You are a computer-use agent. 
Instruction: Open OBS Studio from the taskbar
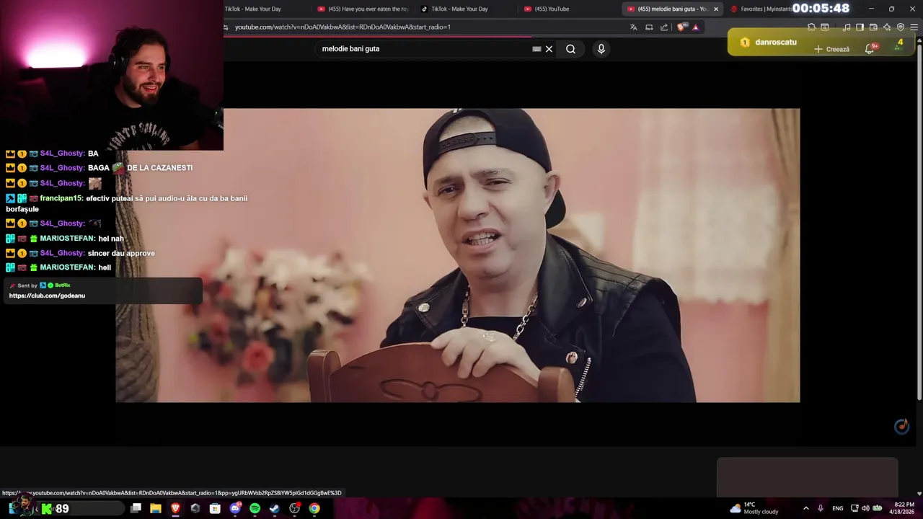(294, 508)
